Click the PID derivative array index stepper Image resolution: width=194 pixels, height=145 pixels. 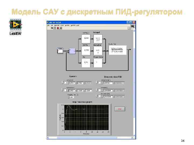pyautogui.click(x=96, y=96)
